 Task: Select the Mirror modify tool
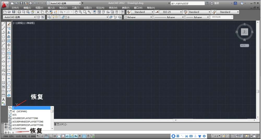9,33
